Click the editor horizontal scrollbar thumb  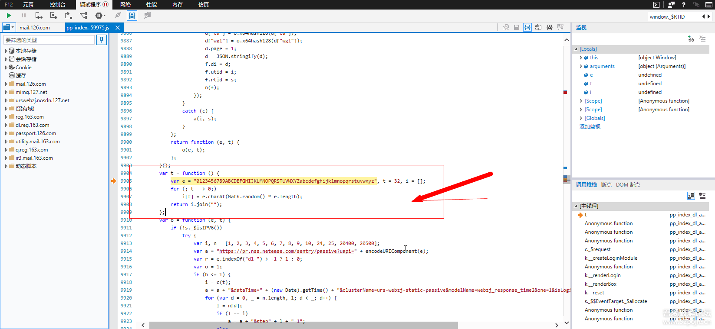(x=303, y=325)
